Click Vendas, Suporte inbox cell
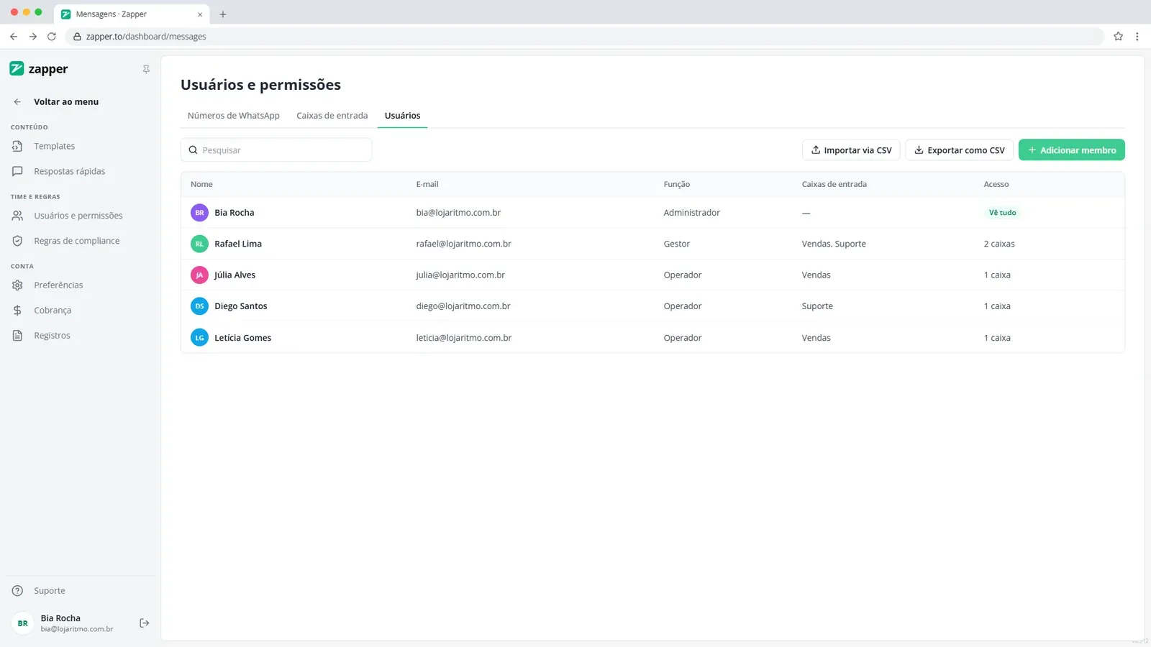Screen dimensions: 1151x647 [834, 244]
